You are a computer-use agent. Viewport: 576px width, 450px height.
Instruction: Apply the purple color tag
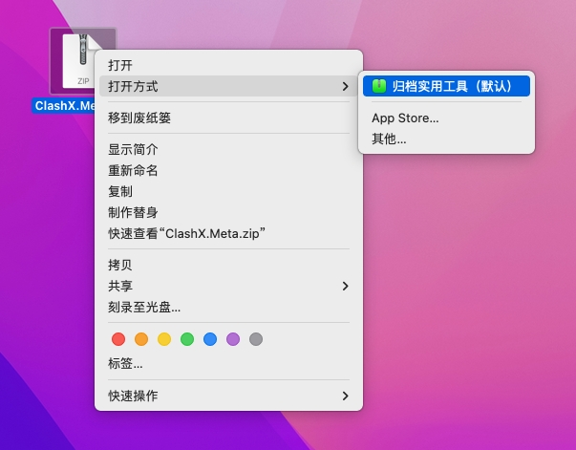coord(233,339)
